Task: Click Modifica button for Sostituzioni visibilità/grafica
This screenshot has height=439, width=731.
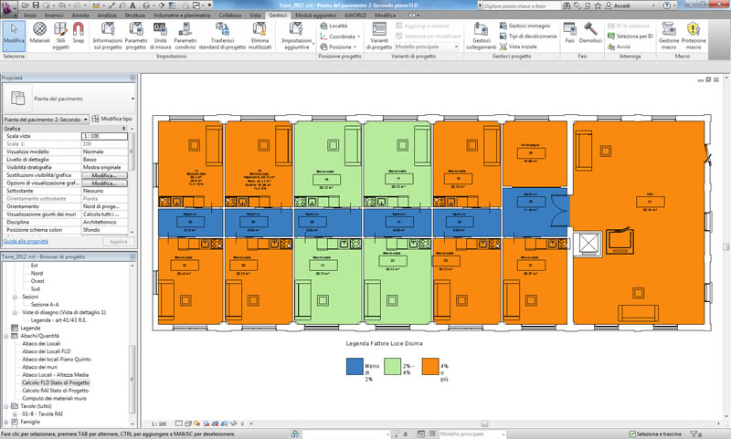Action: click(x=103, y=175)
